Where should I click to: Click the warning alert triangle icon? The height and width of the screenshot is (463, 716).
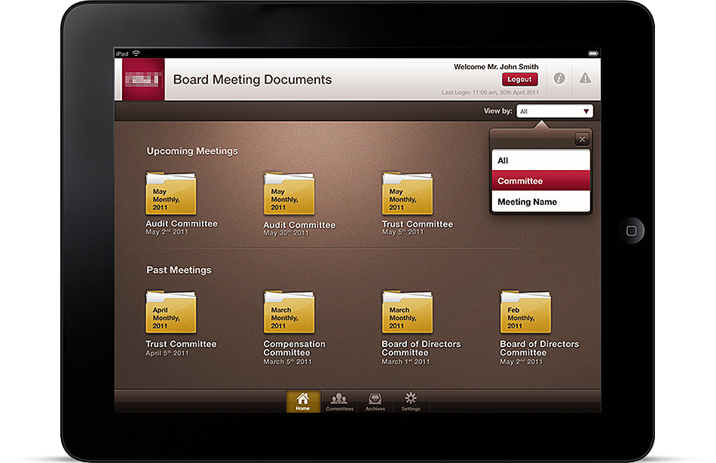coord(585,78)
